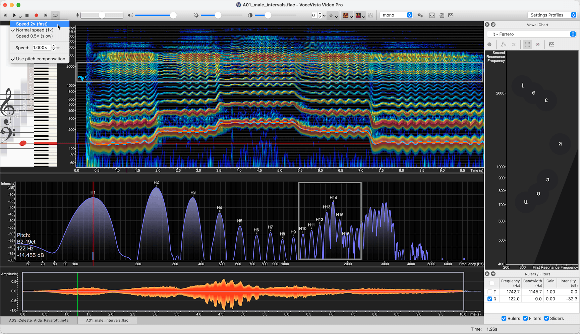This screenshot has width=580, height=334.
Task: Choose Normal speed (1×) menu item
Action: pyautogui.click(x=40, y=30)
